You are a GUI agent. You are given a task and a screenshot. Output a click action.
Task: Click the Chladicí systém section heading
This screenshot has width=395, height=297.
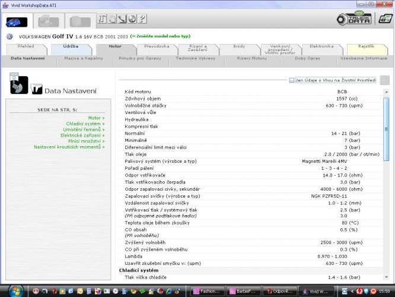coord(139,270)
